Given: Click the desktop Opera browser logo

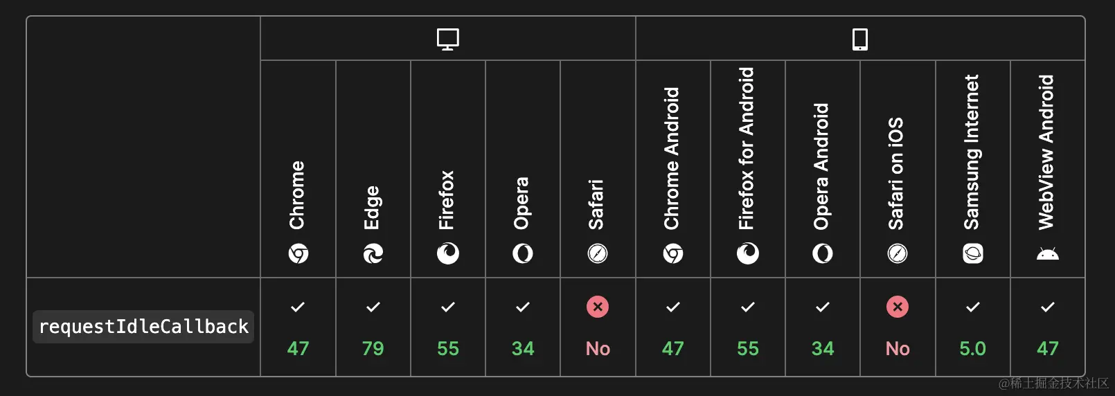Looking at the screenshot, I should tap(523, 254).
